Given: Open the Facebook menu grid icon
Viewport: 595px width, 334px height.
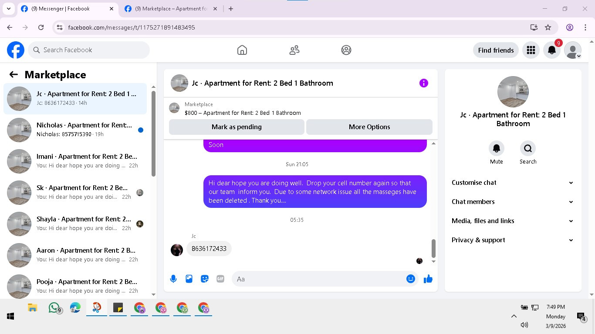Looking at the screenshot, I should [531, 50].
